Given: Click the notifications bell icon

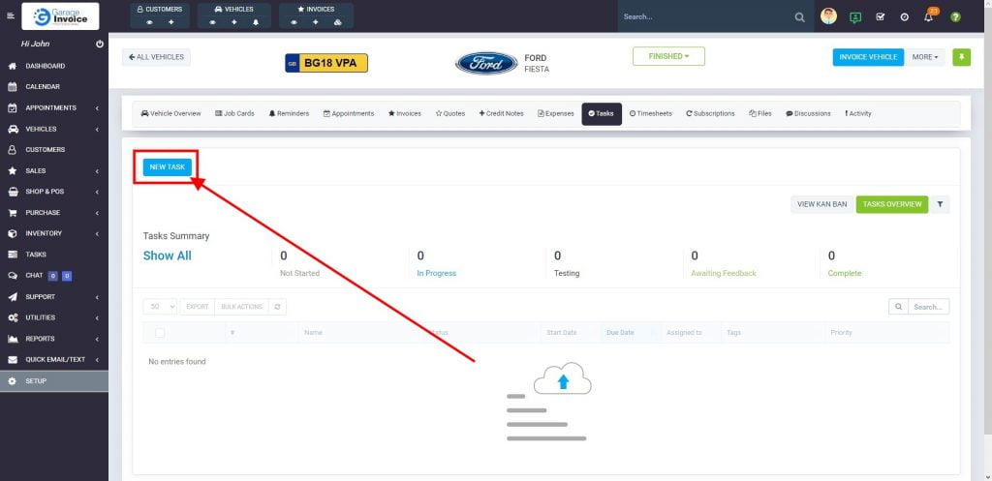Looking at the screenshot, I should point(929,17).
